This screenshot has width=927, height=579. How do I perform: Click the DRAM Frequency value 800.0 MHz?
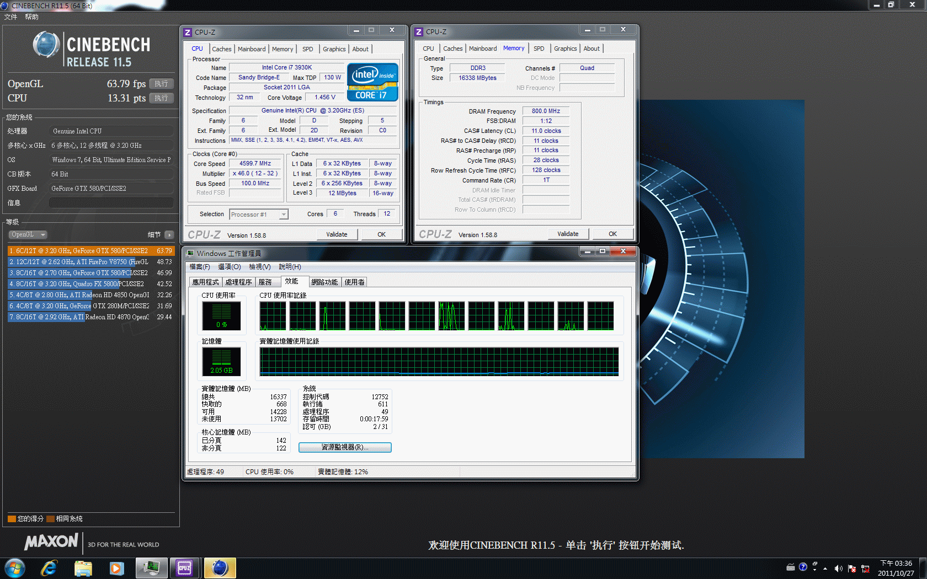[546, 111]
